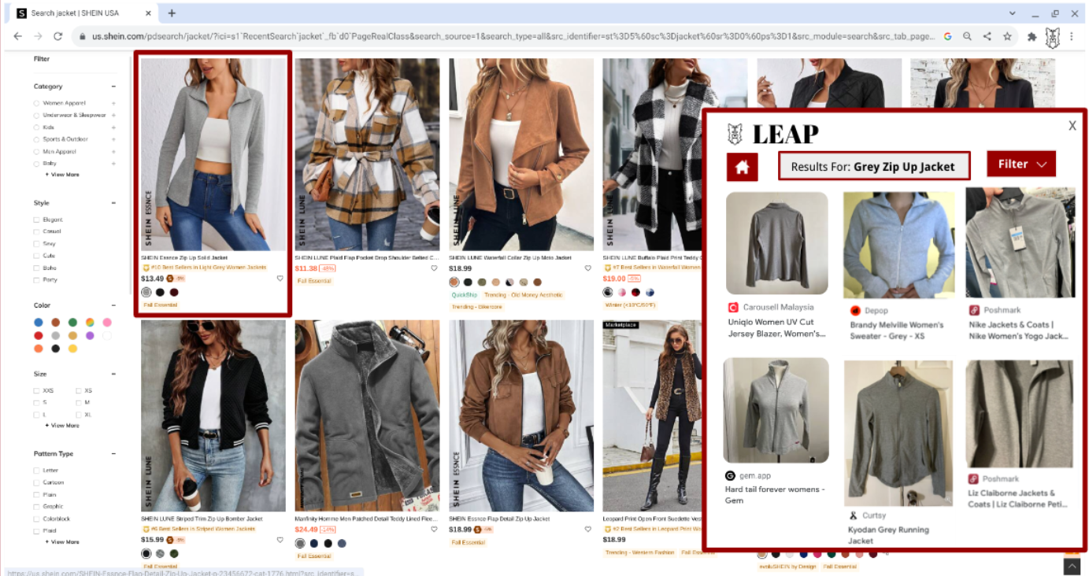Expand the Sports & Outdoor plus sign
This screenshot has width=1089, height=576.
coord(113,139)
